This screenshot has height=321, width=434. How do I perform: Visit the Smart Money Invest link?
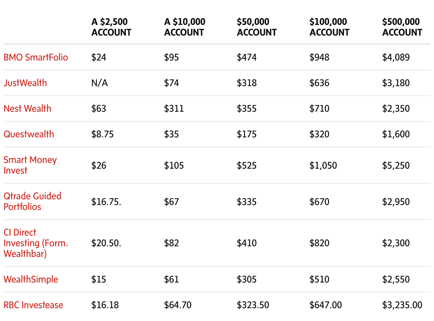click(30, 165)
